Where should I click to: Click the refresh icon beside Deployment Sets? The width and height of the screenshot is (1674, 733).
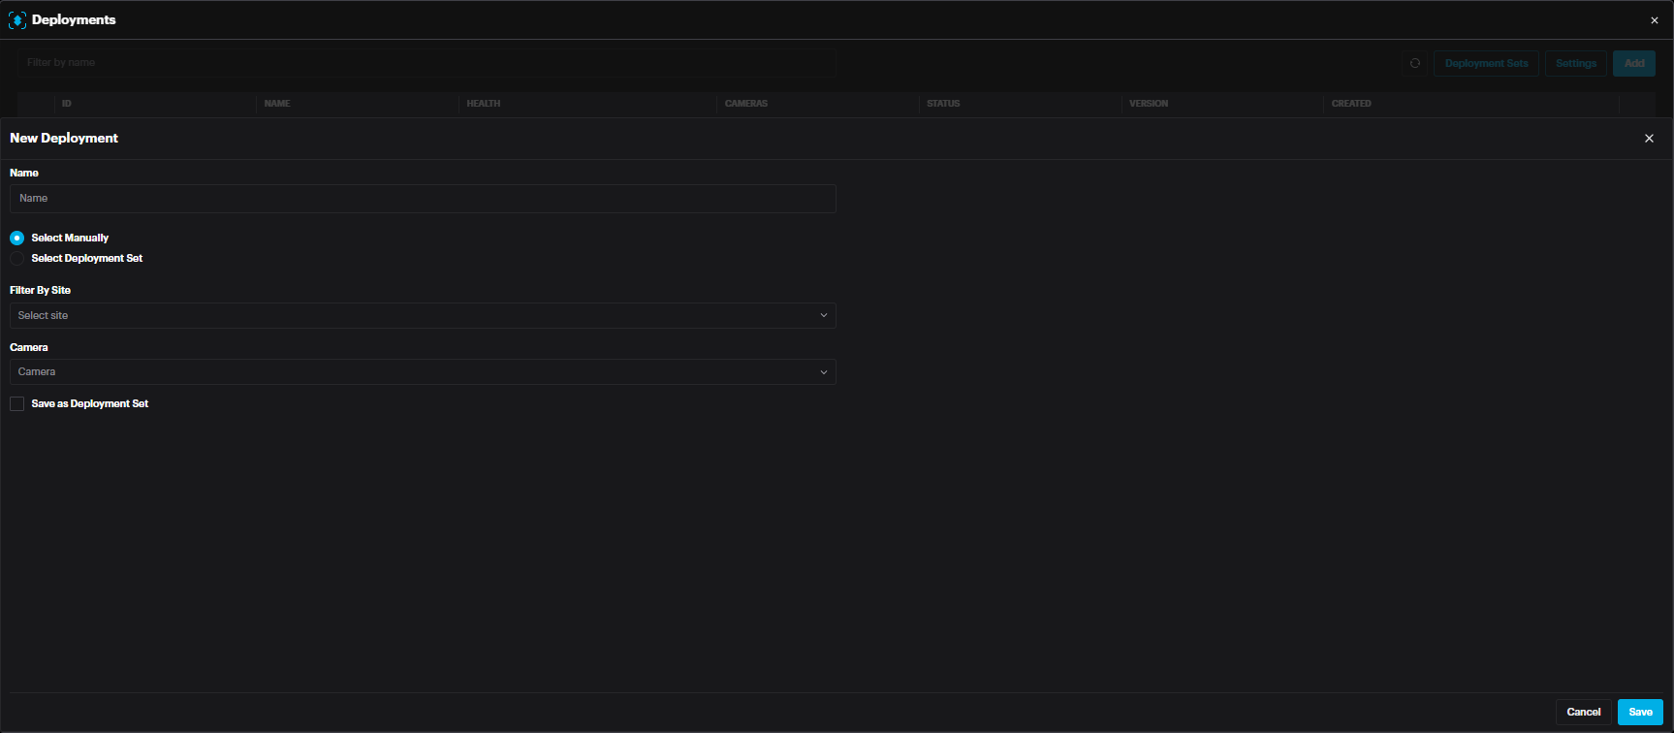pos(1414,63)
